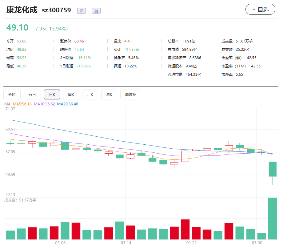Click the 成交量 value 51.67万手 in stats
283x245 pixels.
click(x=244, y=41)
